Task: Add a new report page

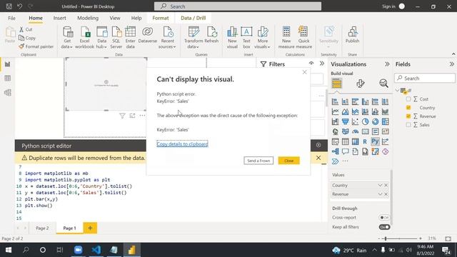Action: 90,228
